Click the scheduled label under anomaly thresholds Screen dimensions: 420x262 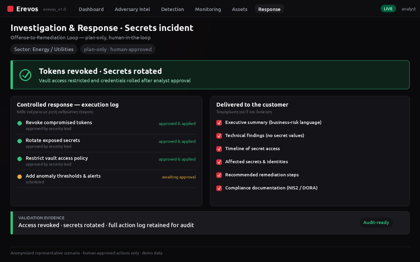coord(35,182)
